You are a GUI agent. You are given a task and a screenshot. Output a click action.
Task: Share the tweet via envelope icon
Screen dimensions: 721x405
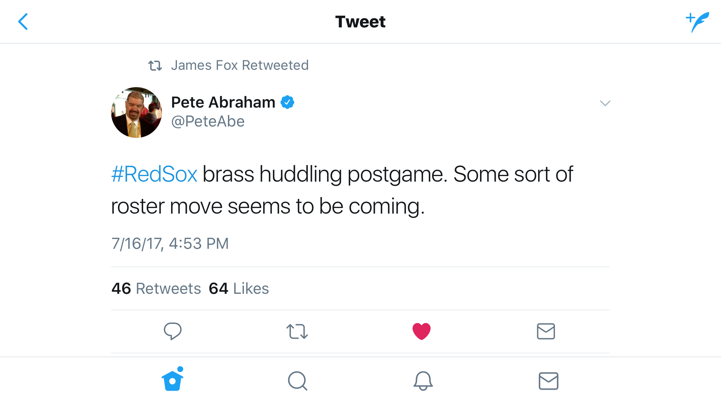(546, 331)
